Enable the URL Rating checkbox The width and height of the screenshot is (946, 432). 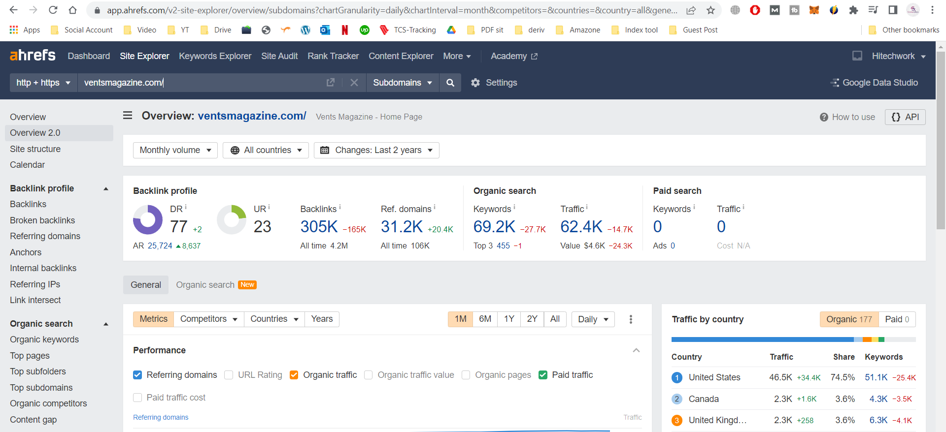tap(229, 375)
